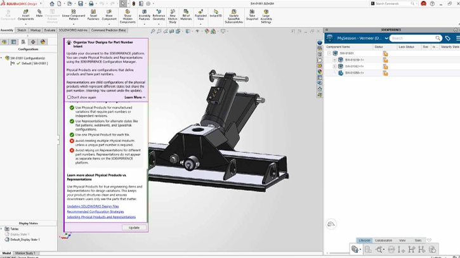Viewport: 460px width, 258px height.
Task: Open Selecting Physical Products and Representations link
Action: 102,217
